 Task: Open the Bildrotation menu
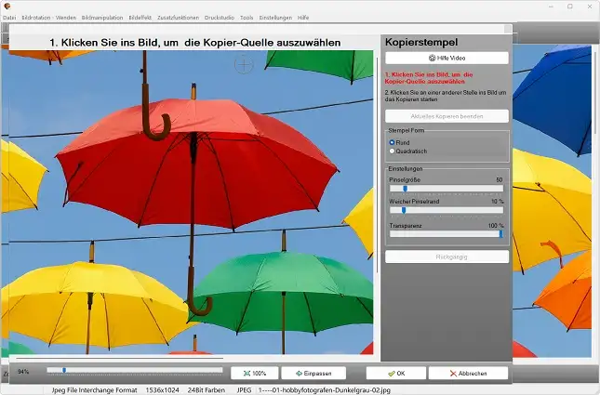35,18
